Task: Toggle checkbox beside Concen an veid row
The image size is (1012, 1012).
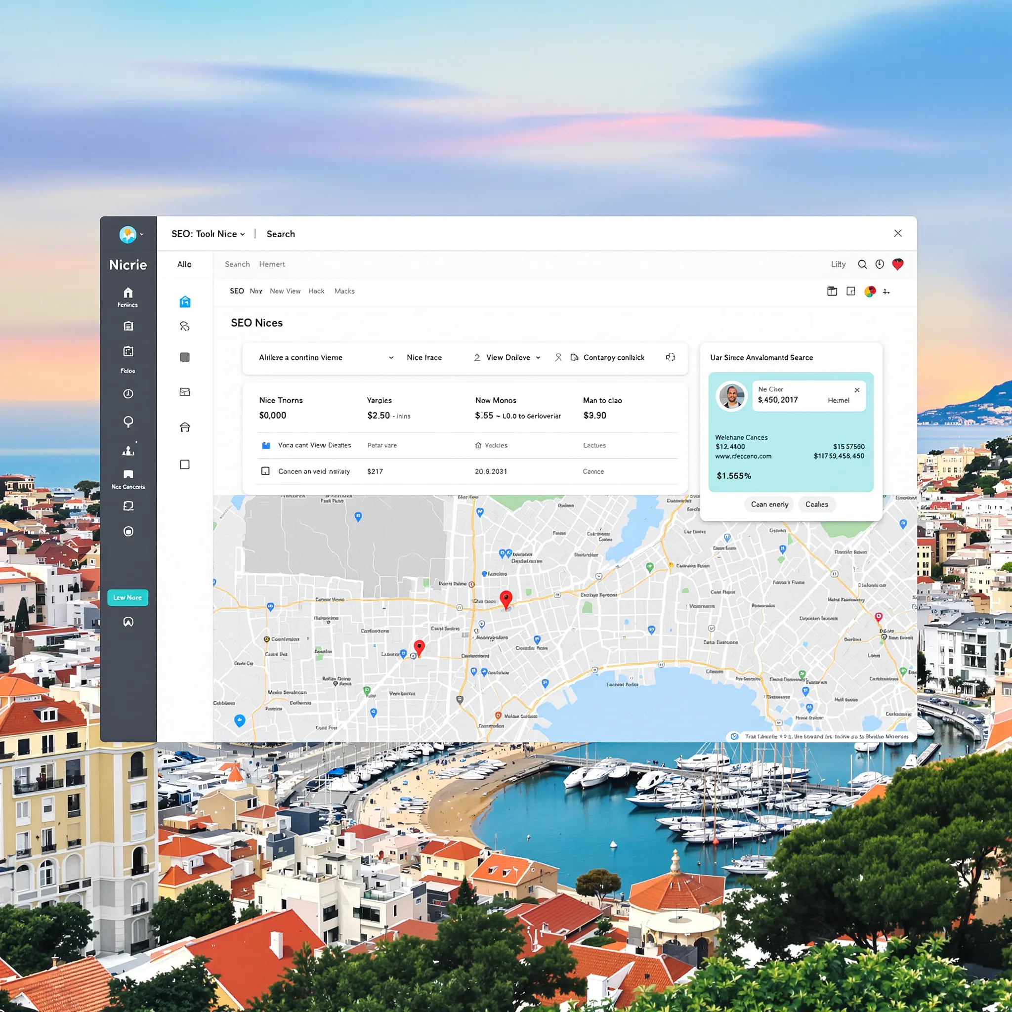Action: tap(265, 471)
